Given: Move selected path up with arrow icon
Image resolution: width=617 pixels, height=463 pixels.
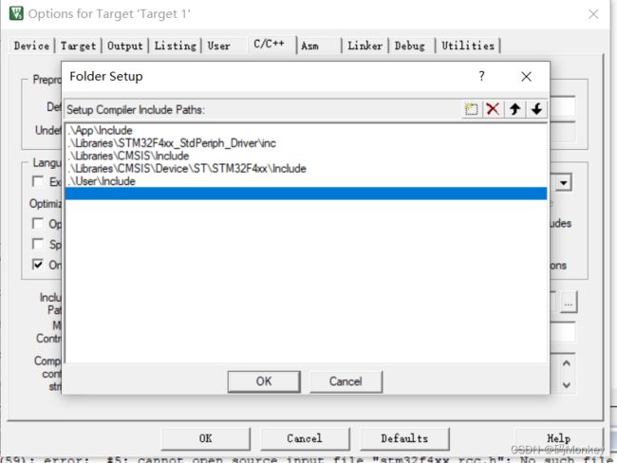Looking at the screenshot, I should (x=514, y=109).
